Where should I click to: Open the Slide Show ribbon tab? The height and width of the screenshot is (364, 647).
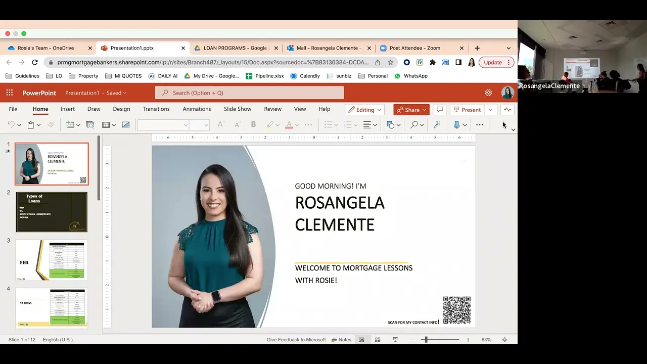coord(238,109)
